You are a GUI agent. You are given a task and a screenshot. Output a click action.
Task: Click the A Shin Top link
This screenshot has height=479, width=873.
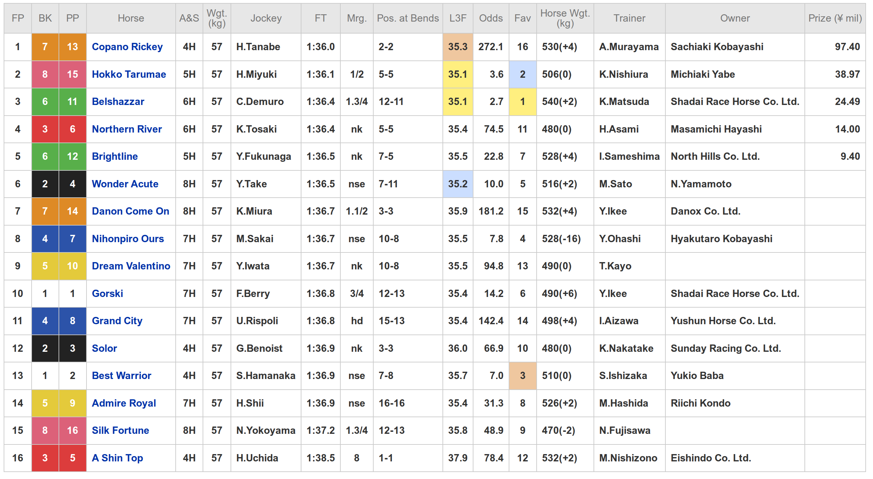click(x=117, y=458)
